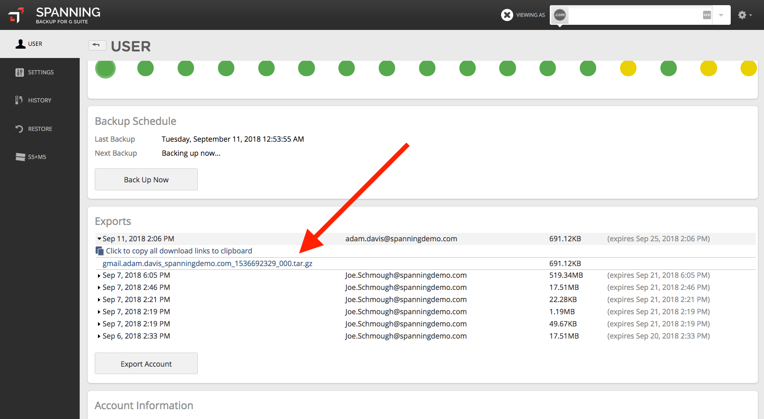764x419 pixels.
Task: Click the Restore circular arrow icon
Action: pos(19,129)
